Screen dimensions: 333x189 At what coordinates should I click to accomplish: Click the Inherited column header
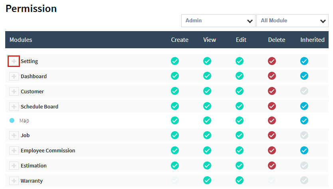312,40
